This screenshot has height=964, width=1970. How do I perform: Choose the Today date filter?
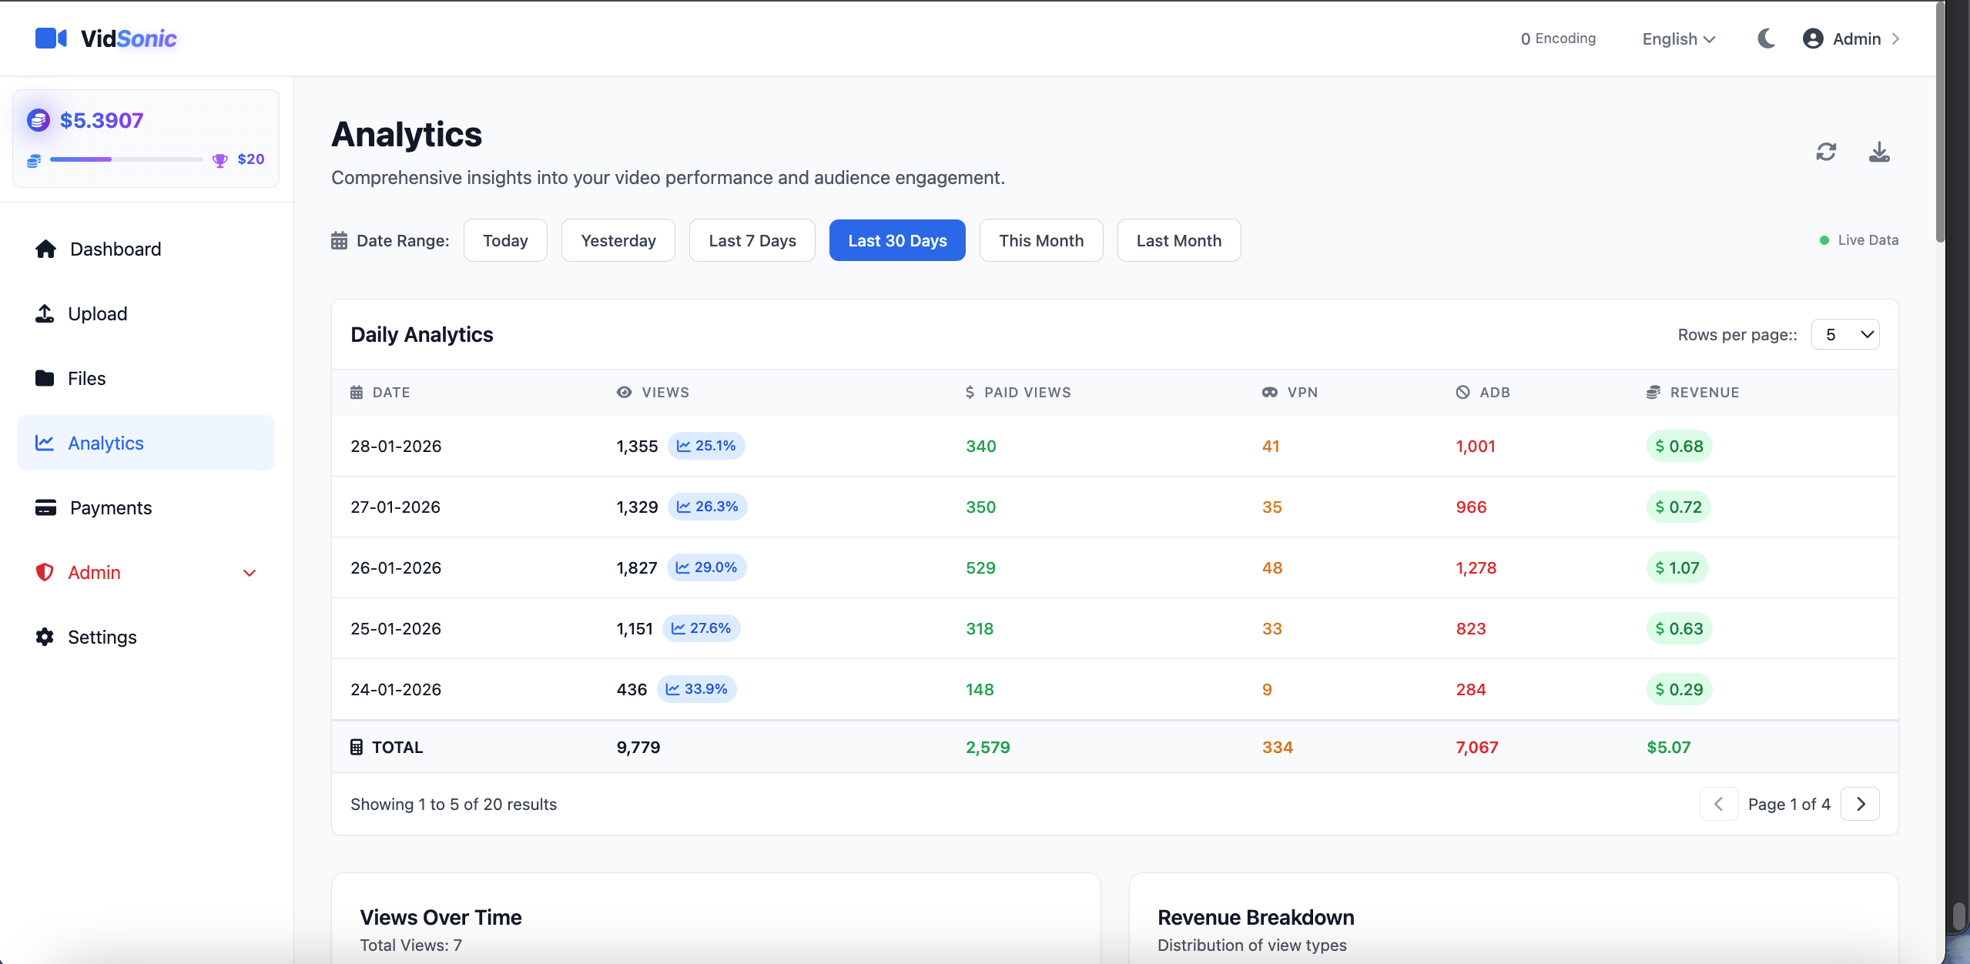tap(505, 240)
